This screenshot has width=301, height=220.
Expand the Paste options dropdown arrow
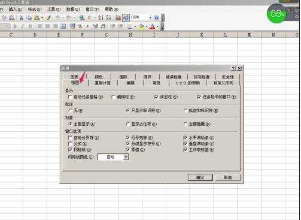(42, 18)
